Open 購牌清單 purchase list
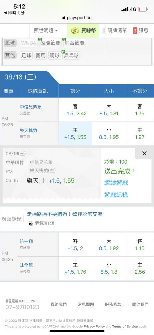Viewport: 154px width, 335px height. [x=114, y=31]
